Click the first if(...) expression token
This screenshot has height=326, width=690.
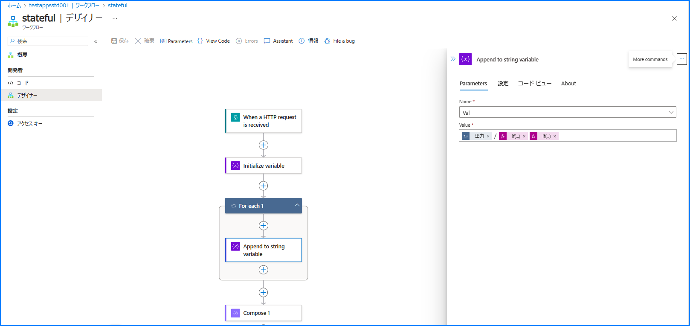[x=514, y=136]
